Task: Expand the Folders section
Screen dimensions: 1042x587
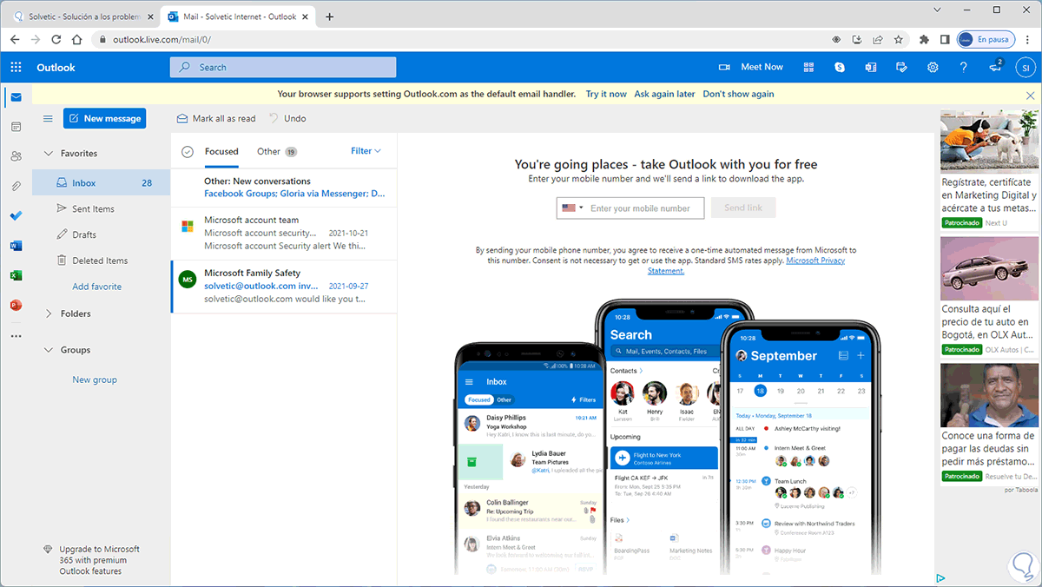Action: [49, 314]
